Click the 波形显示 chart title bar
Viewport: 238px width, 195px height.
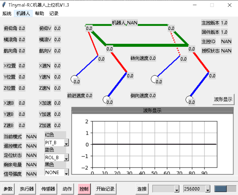[x=152, y=110]
